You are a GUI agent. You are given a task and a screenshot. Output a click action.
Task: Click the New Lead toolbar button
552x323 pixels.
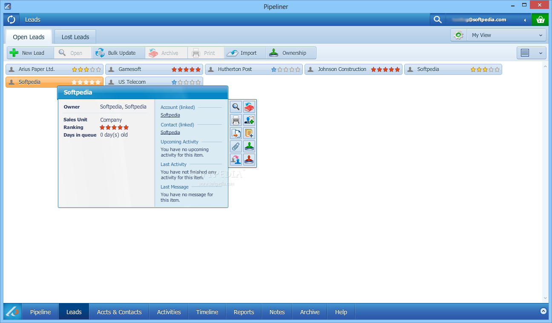point(30,53)
